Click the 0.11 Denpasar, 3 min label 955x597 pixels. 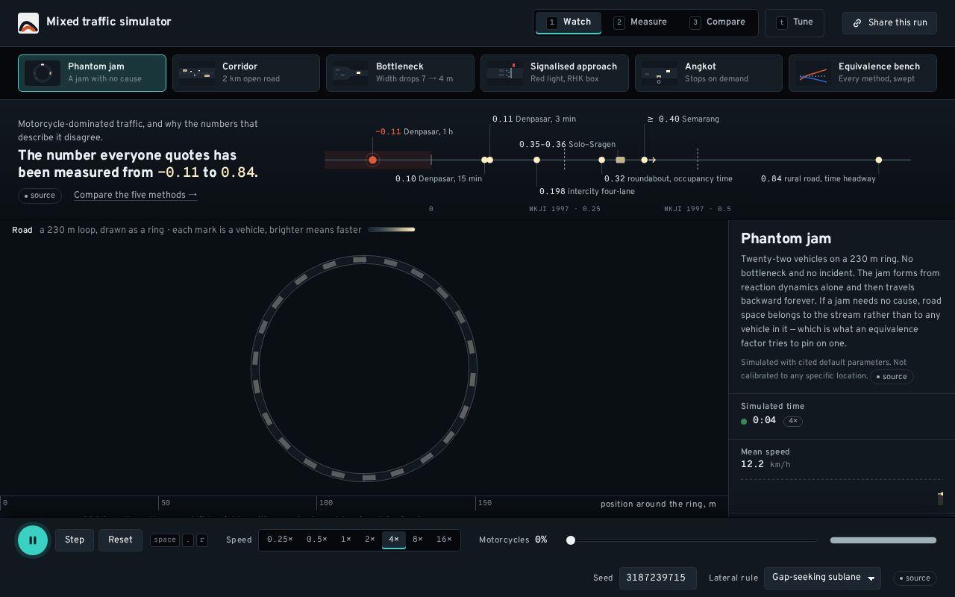pos(534,119)
